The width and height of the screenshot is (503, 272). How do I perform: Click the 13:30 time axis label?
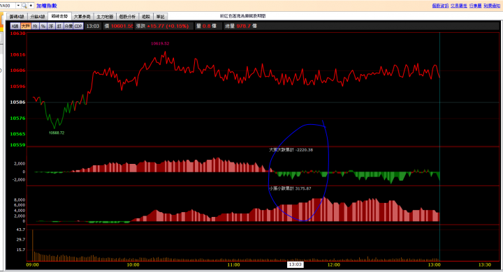click(485, 265)
